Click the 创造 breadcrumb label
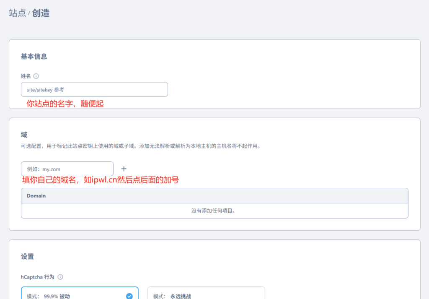This screenshot has height=299, width=429. click(x=40, y=13)
